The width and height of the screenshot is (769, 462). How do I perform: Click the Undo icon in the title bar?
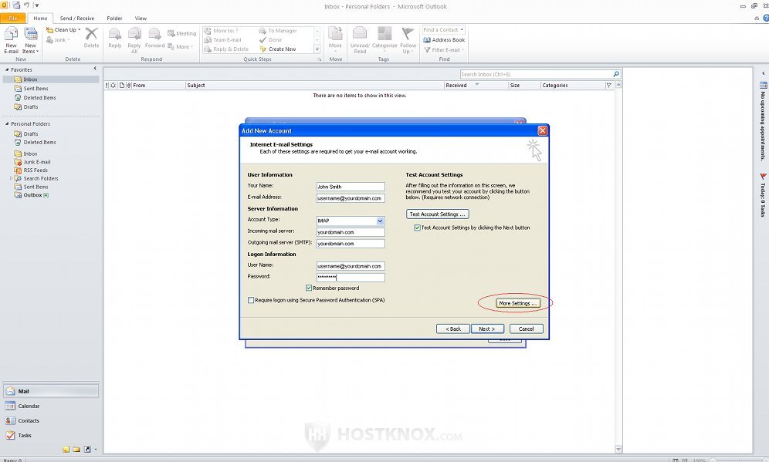(26, 5)
